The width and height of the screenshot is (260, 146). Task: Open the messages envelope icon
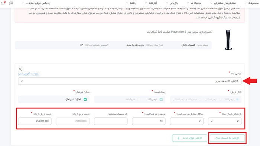pyautogui.click(x=3, y=3)
